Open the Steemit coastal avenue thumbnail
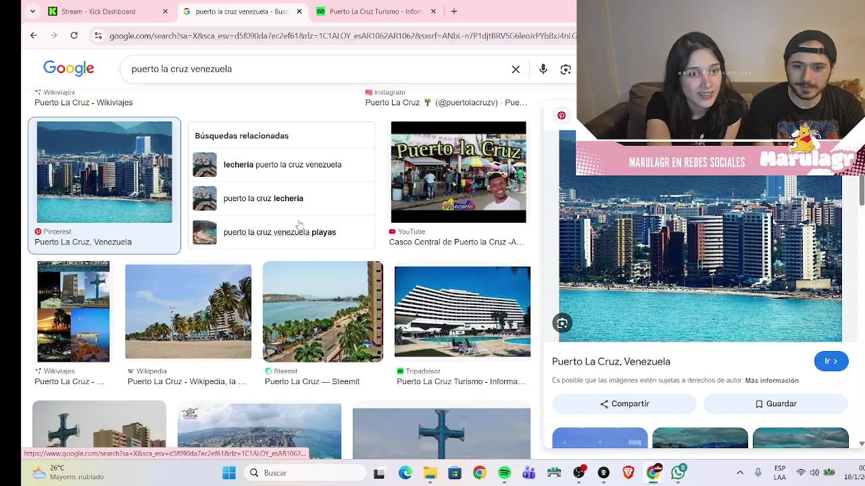Viewport: 865px width, 486px height. pyautogui.click(x=323, y=312)
